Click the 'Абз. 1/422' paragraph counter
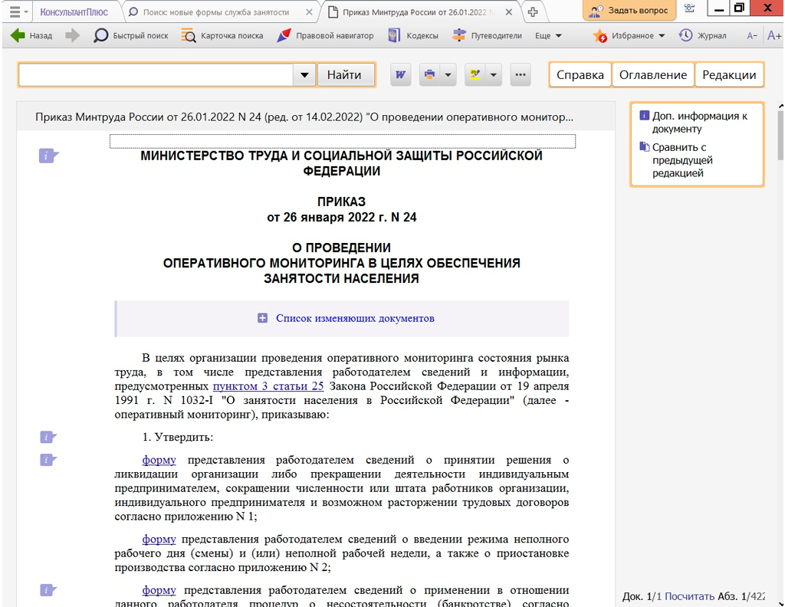This screenshot has height=607, width=785. tap(741, 596)
